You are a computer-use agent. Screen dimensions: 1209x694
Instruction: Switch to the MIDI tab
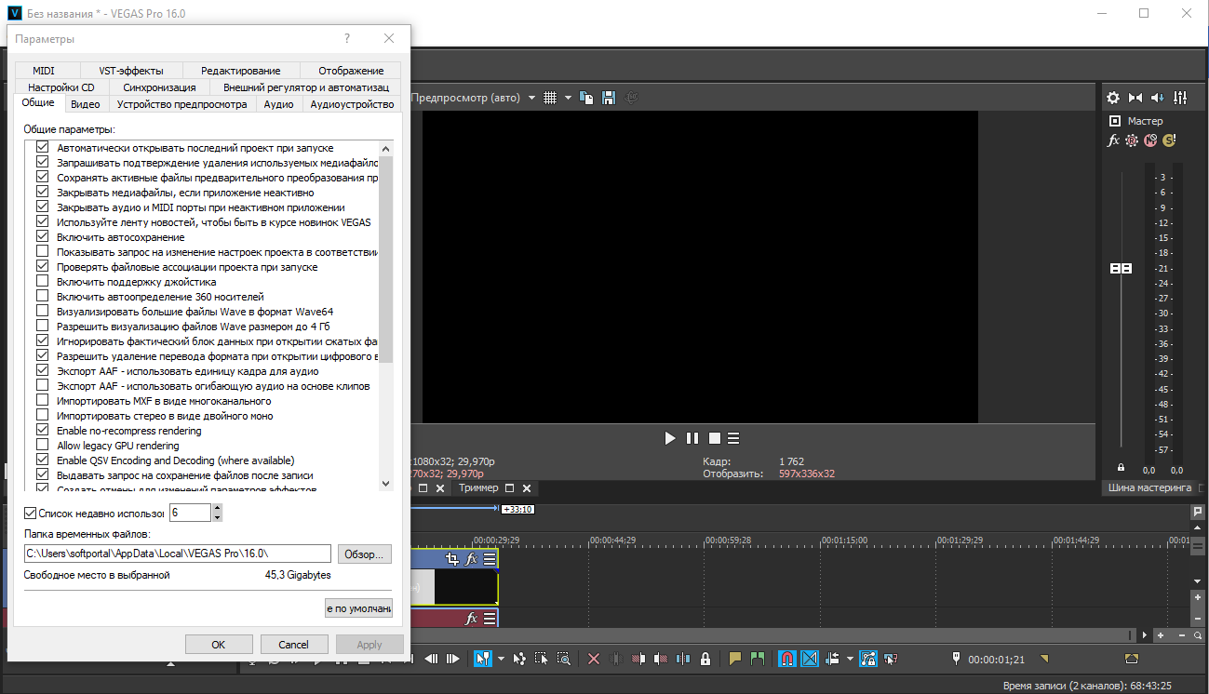click(44, 71)
